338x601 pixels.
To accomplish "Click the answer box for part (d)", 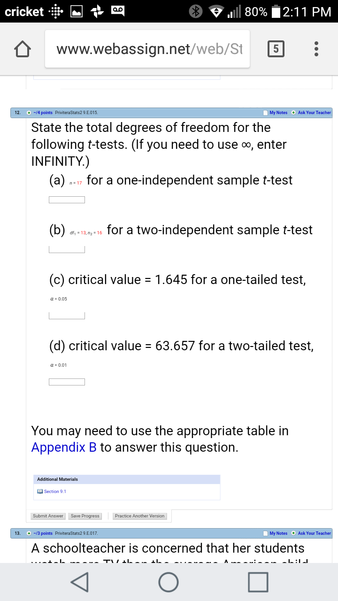I will tap(67, 382).
